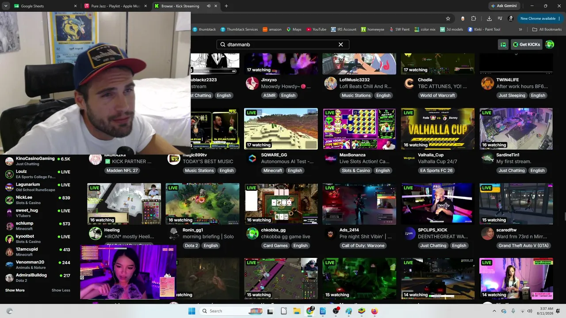The height and width of the screenshot is (318, 566).
Task: Select the Madden NFL 27 category tag
Action: tap(122, 170)
